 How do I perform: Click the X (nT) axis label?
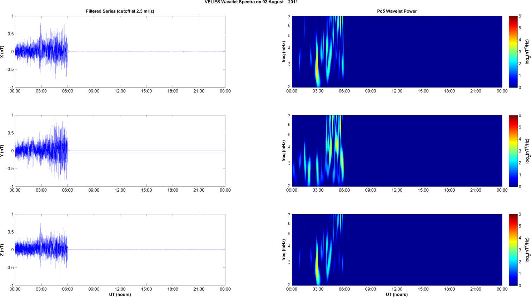point(2,52)
